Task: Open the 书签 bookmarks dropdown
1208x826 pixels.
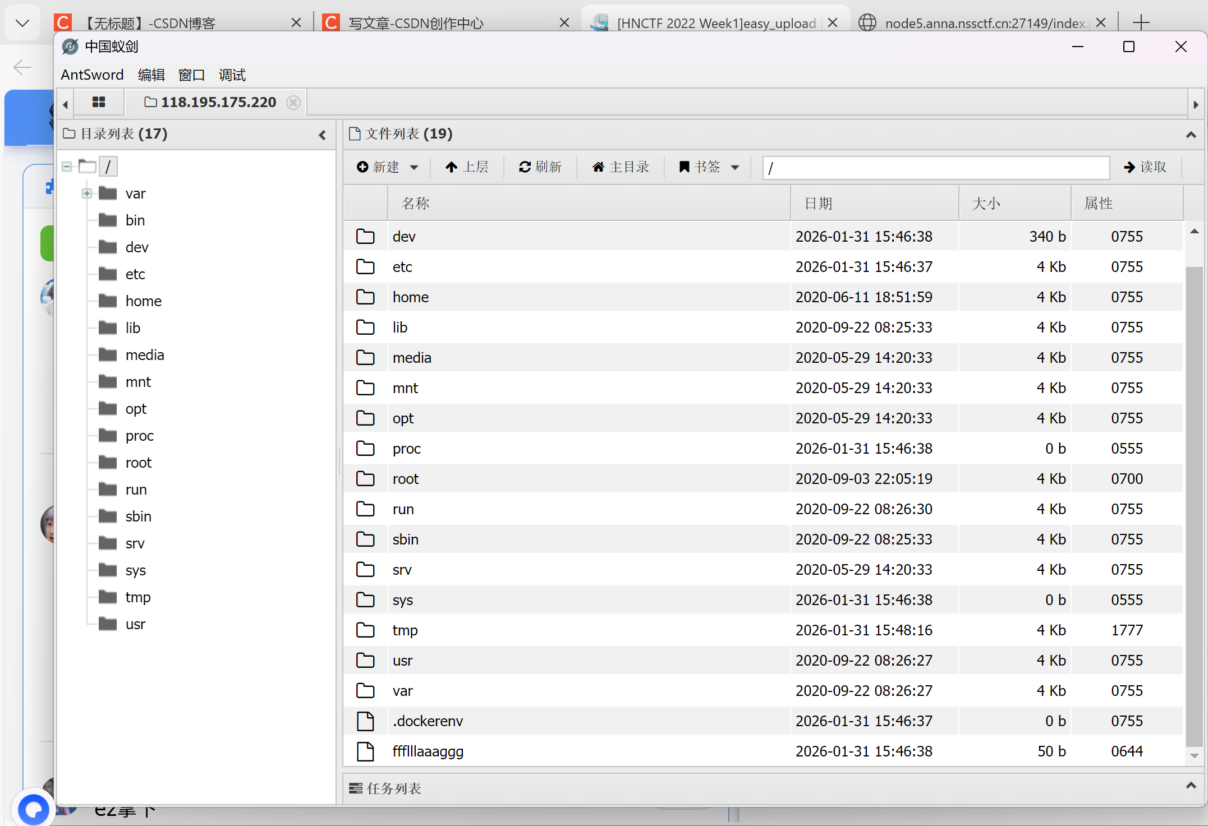Action: 709,167
